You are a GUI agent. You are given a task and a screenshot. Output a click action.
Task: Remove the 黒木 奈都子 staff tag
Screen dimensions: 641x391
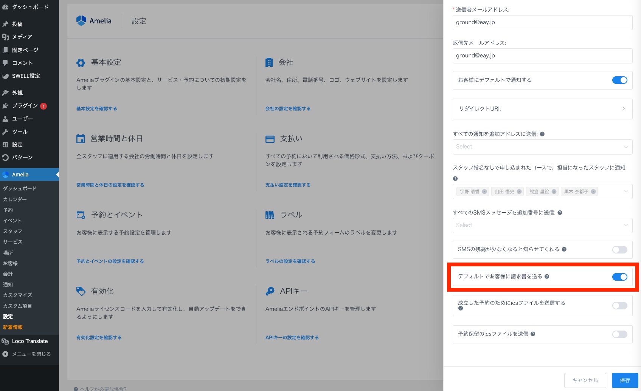point(593,192)
